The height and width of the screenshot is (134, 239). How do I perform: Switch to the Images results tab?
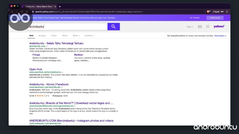pyautogui.click(x=42, y=35)
